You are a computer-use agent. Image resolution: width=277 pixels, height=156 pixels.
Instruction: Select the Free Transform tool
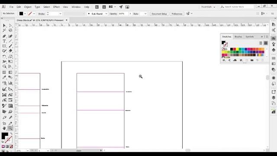click(x=10, y=62)
